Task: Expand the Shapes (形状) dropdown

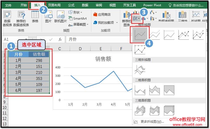Action: point(81,12)
